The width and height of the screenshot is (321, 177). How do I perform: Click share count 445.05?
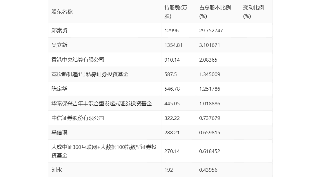pos(172,103)
